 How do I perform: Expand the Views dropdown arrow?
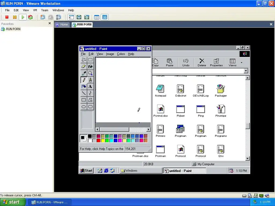(x=241, y=62)
